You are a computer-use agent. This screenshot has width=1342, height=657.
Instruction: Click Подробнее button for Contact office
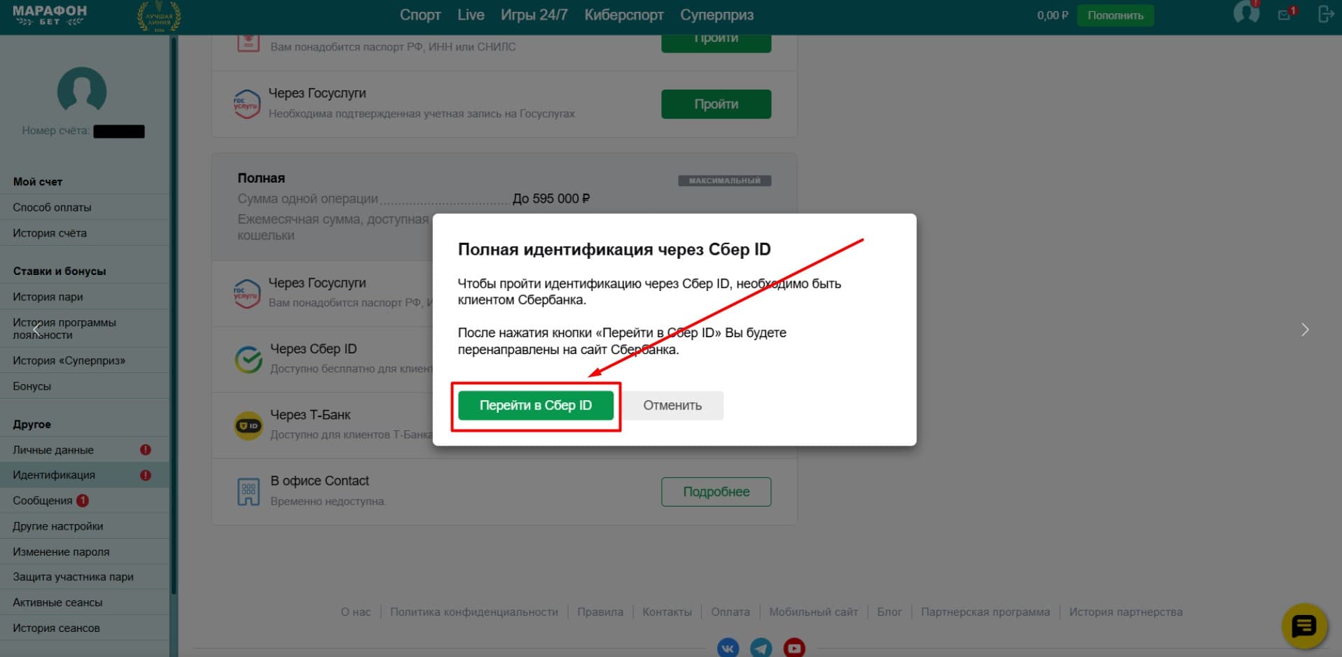coord(716,492)
